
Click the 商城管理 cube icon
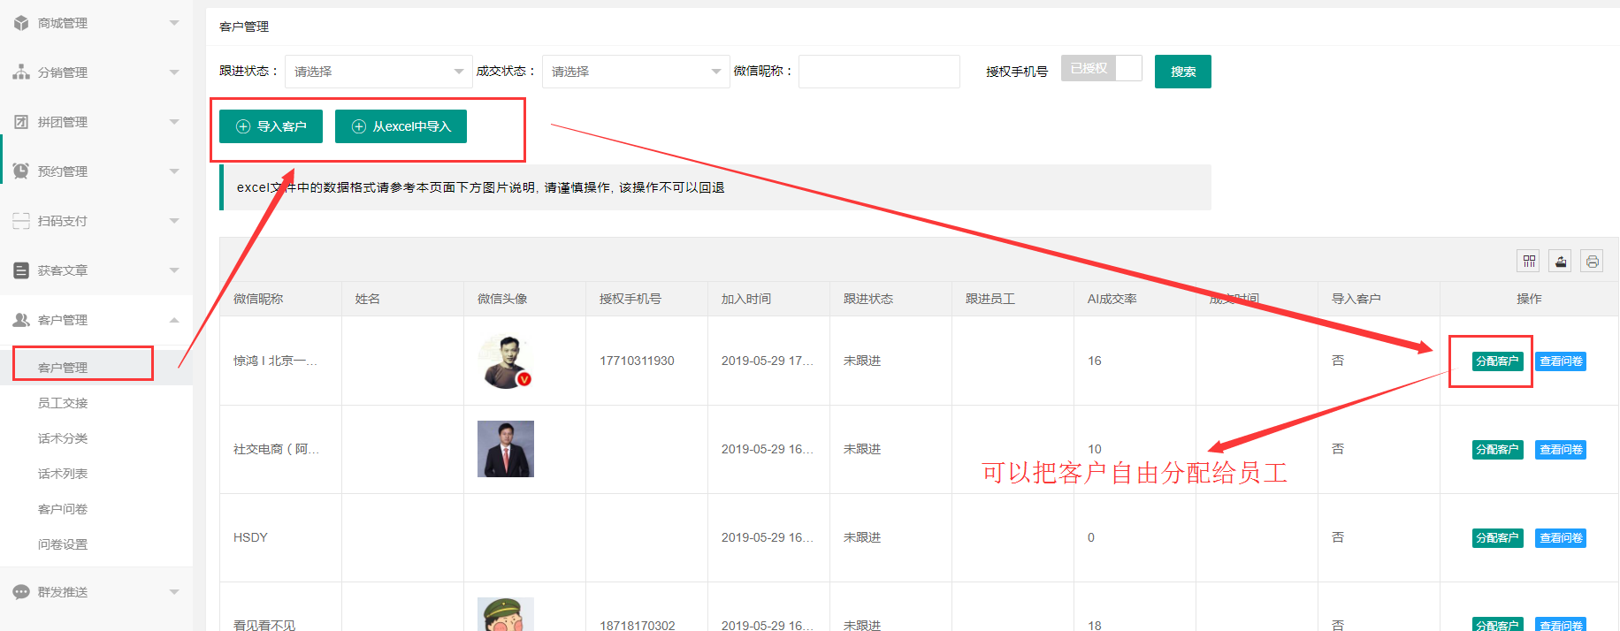click(x=21, y=23)
